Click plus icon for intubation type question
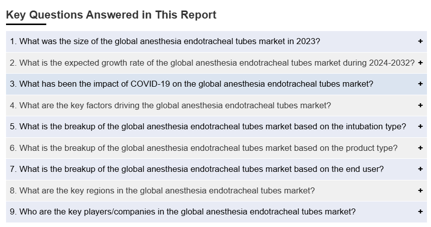This screenshot has width=431, height=227. pos(420,127)
